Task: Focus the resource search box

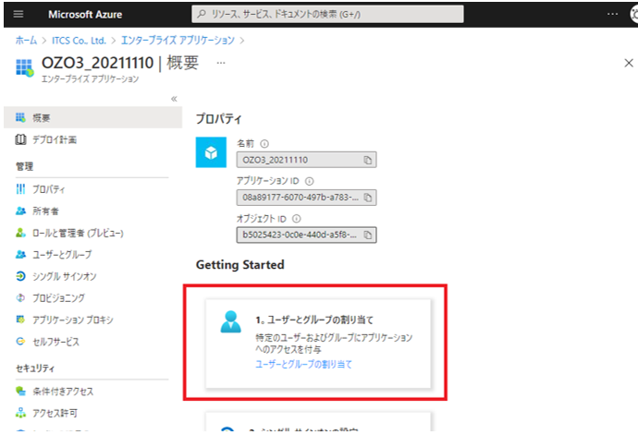Action: [327, 14]
